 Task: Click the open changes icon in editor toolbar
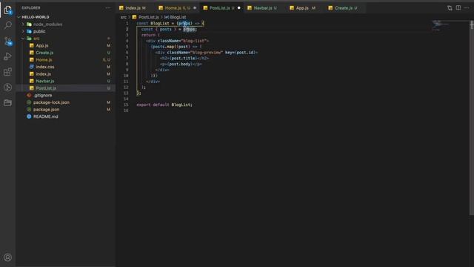[450, 8]
